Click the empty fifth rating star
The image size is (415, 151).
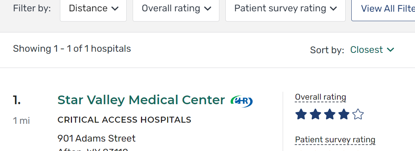[358, 114]
